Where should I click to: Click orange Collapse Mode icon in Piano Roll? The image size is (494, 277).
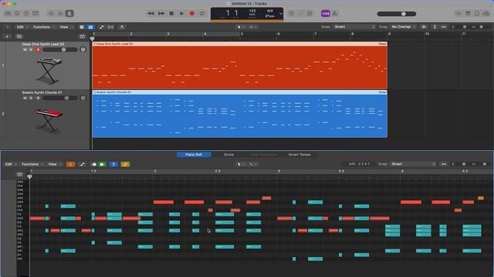click(70, 164)
